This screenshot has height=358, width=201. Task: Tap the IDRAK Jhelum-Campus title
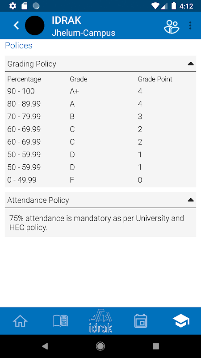click(x=84, y=26)
